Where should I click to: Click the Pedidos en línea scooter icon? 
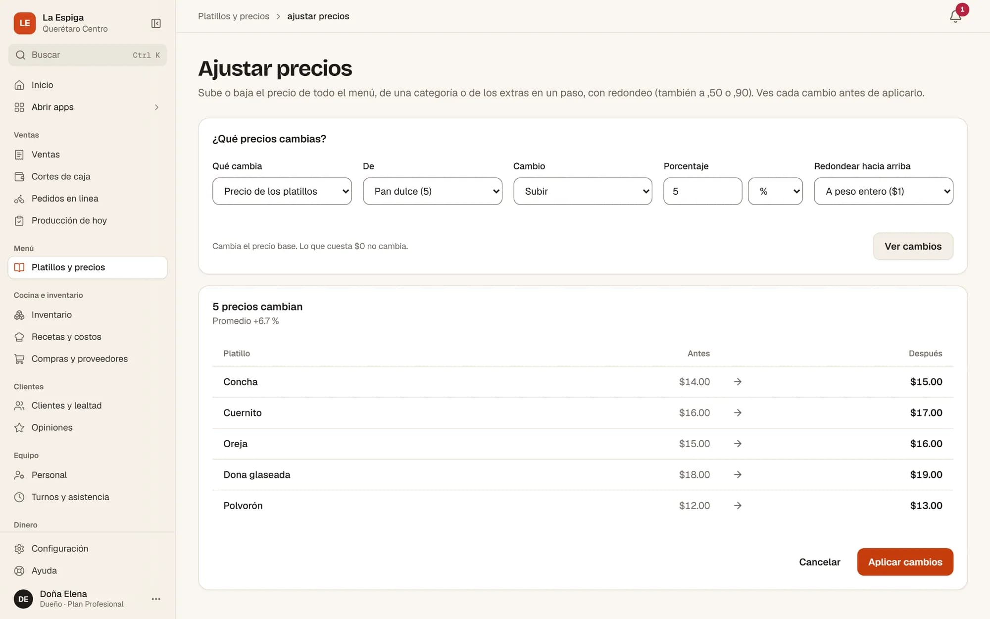point(19,199)
